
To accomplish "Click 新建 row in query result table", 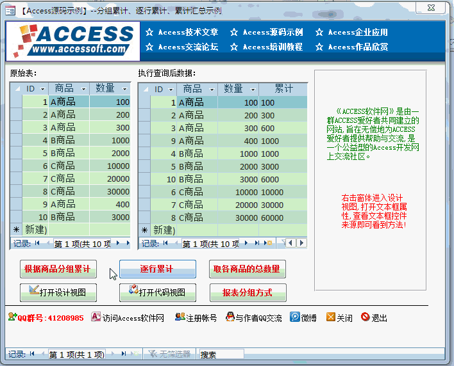I will [223, 230].
